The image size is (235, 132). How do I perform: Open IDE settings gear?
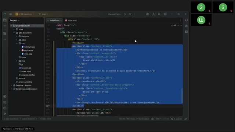[x=165, y=14]
